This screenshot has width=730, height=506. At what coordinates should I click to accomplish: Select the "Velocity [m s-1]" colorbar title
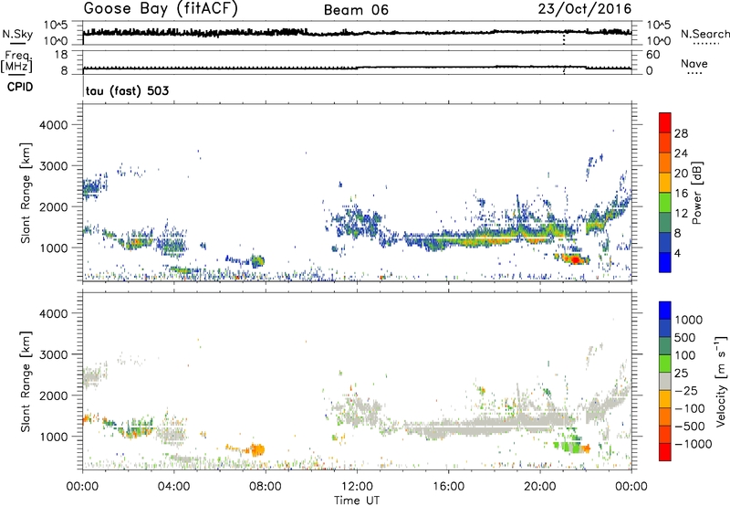(x=721, y=381)
